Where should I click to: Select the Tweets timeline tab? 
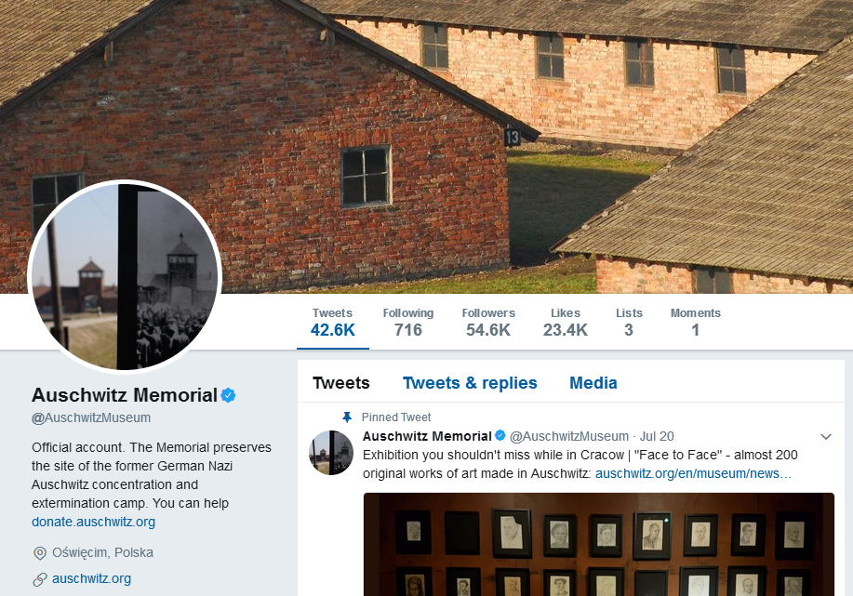click(x=341, y=383)
